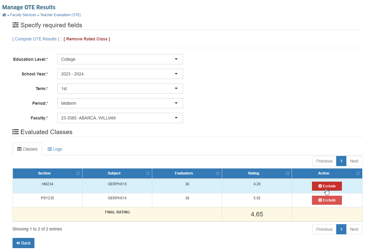Screen dimensions: 373x252
Task: Sort by the Action column sort icon
Action: (x=358, y=173)
